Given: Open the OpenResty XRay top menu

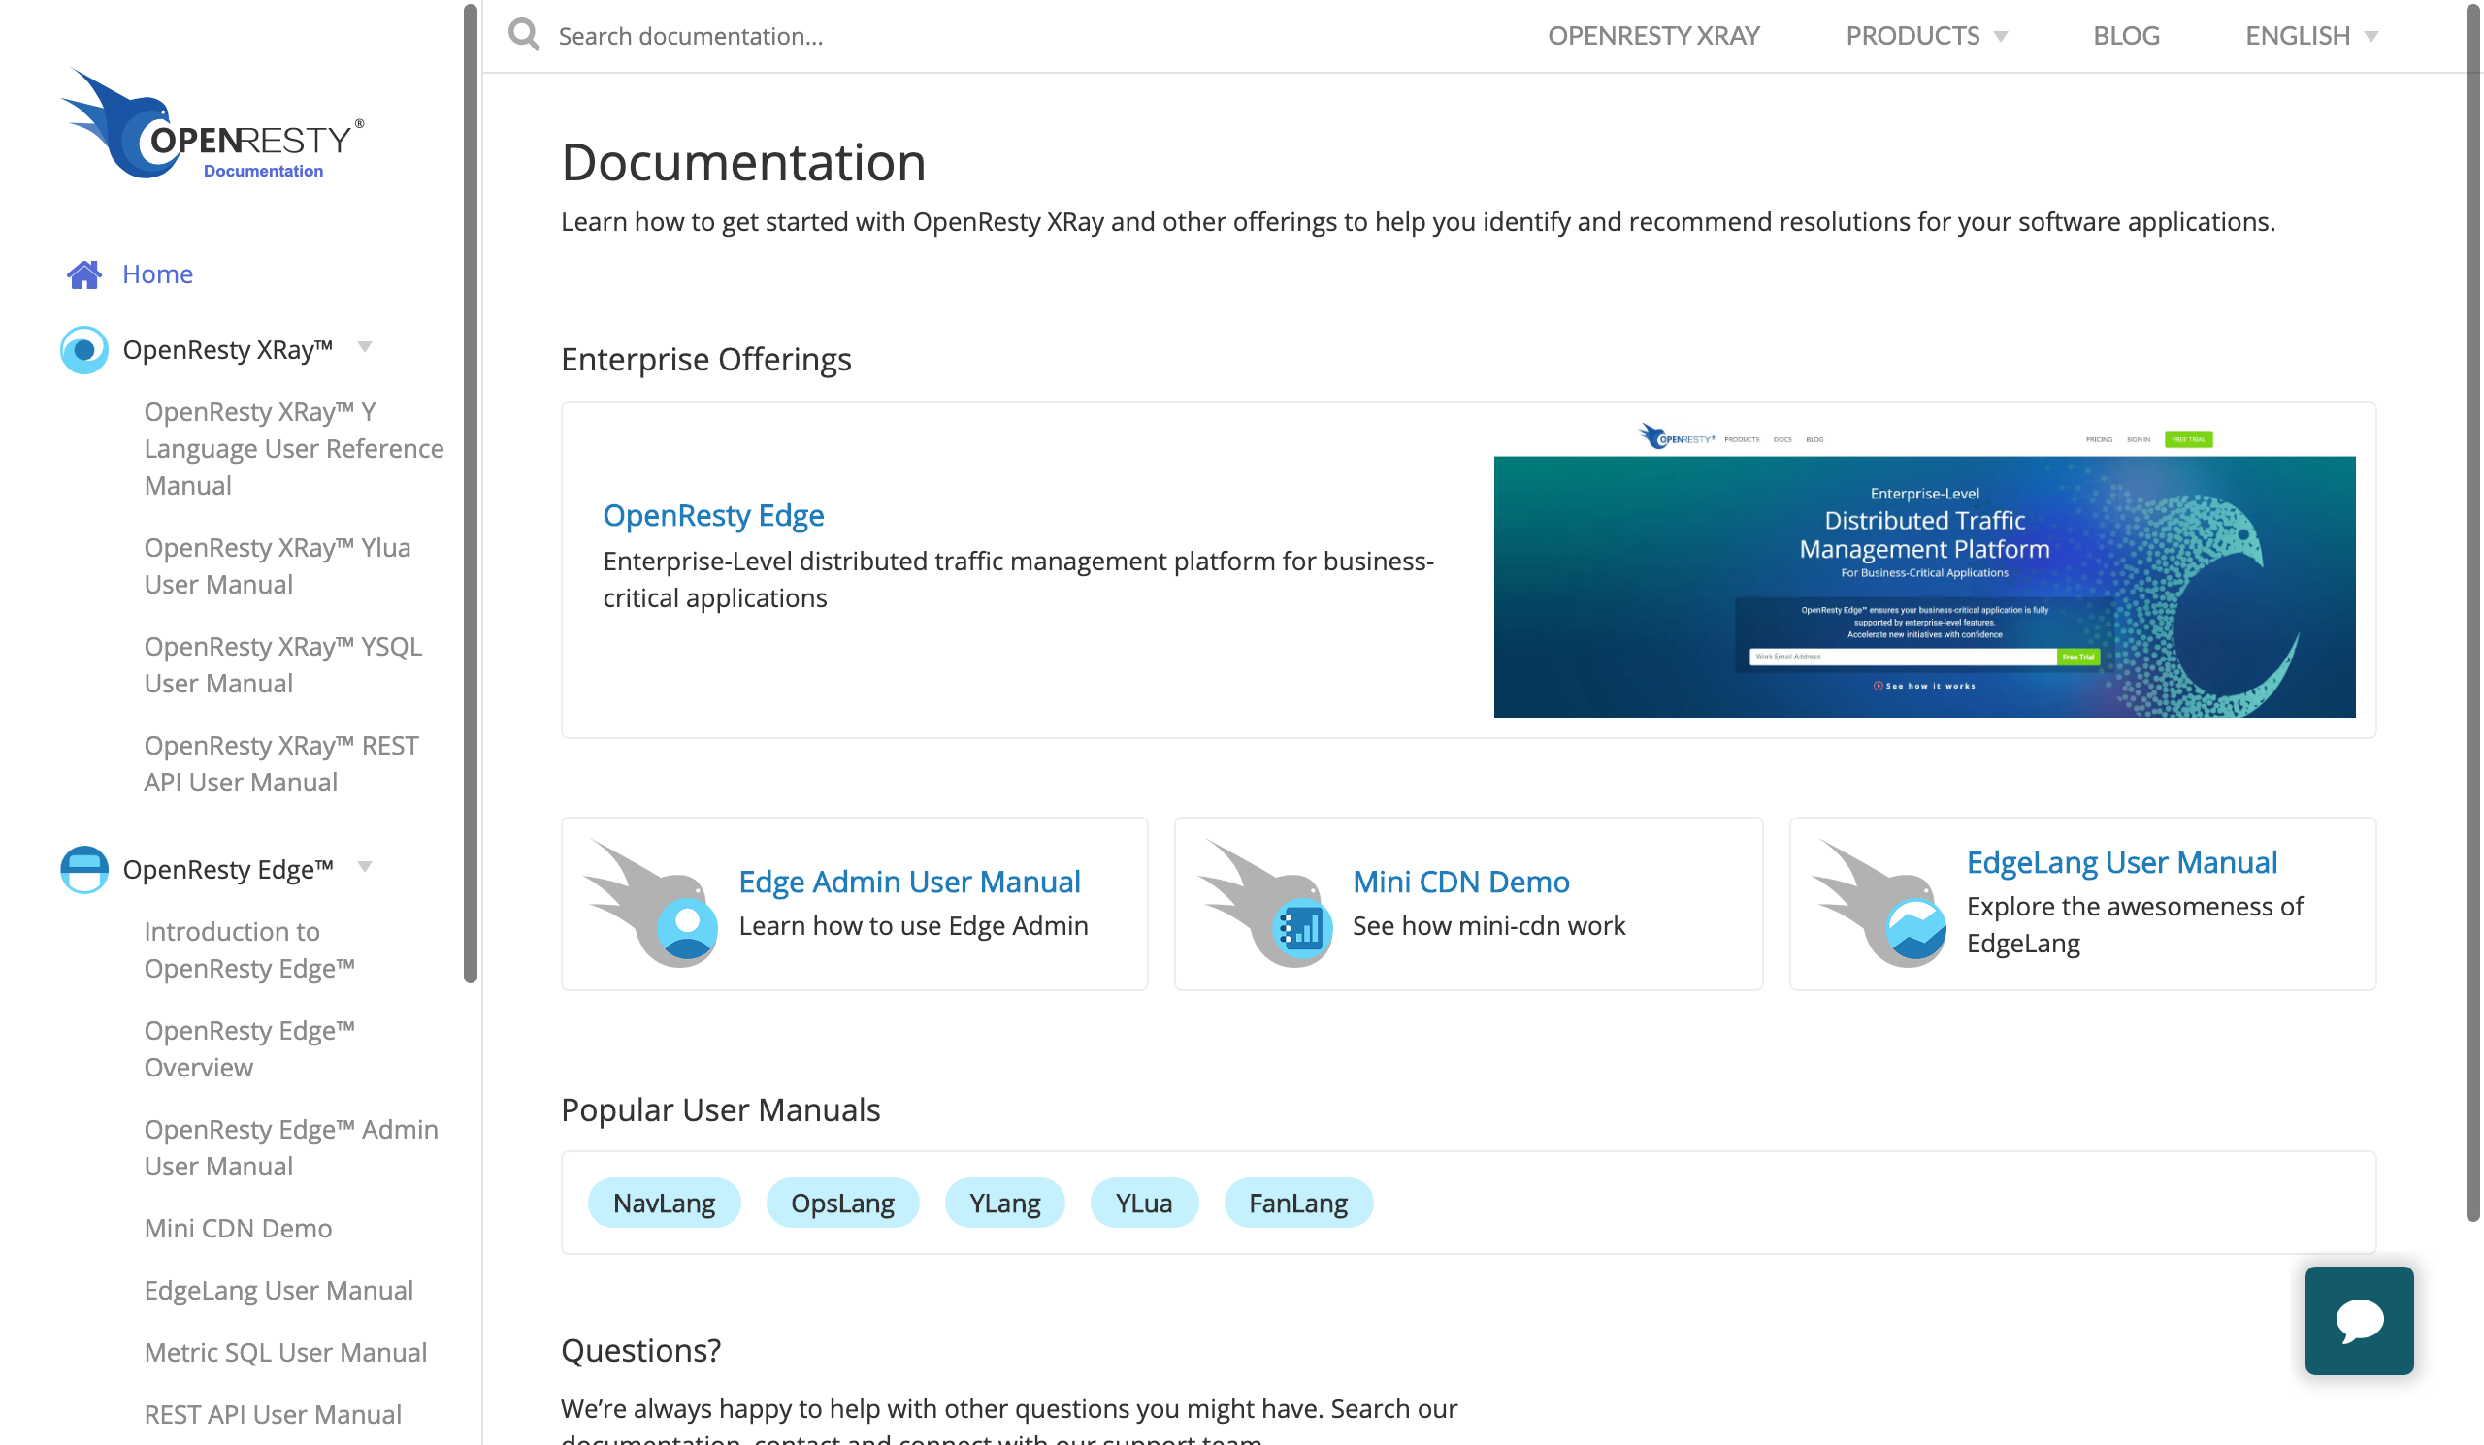Looking at the screenshot, I should click(x=1653, y=36).
